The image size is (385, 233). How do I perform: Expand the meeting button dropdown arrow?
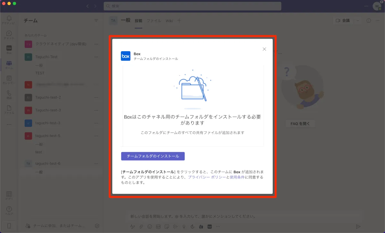pyautogui.click(x=358, y=20)
